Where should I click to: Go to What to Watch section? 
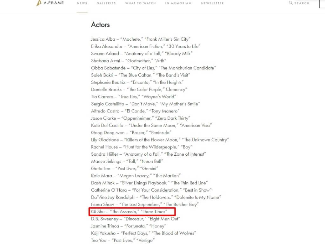[x=140, y=3]
